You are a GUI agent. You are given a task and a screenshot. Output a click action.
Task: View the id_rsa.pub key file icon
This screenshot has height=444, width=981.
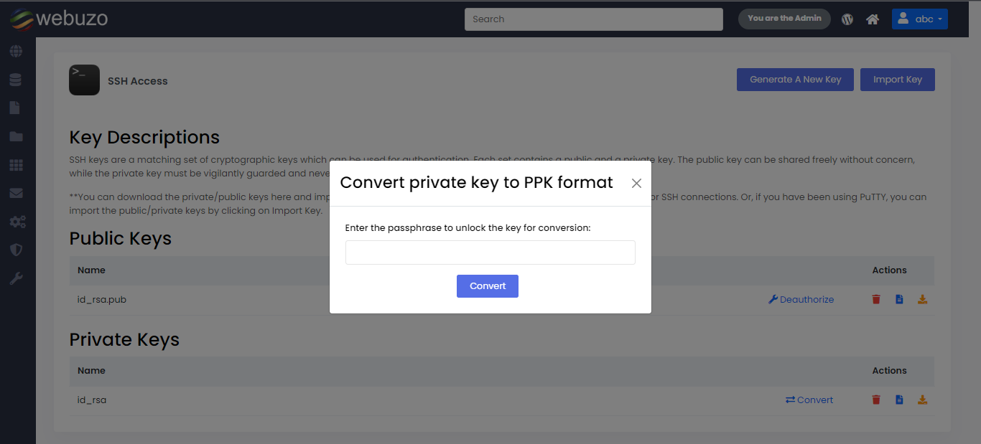(899, 299)
